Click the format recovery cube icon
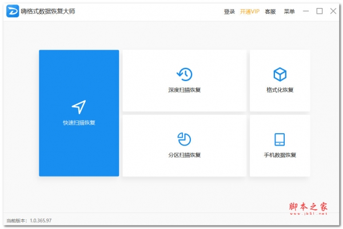The height and width of the screenshot is (229, 343). coord(280,74)
